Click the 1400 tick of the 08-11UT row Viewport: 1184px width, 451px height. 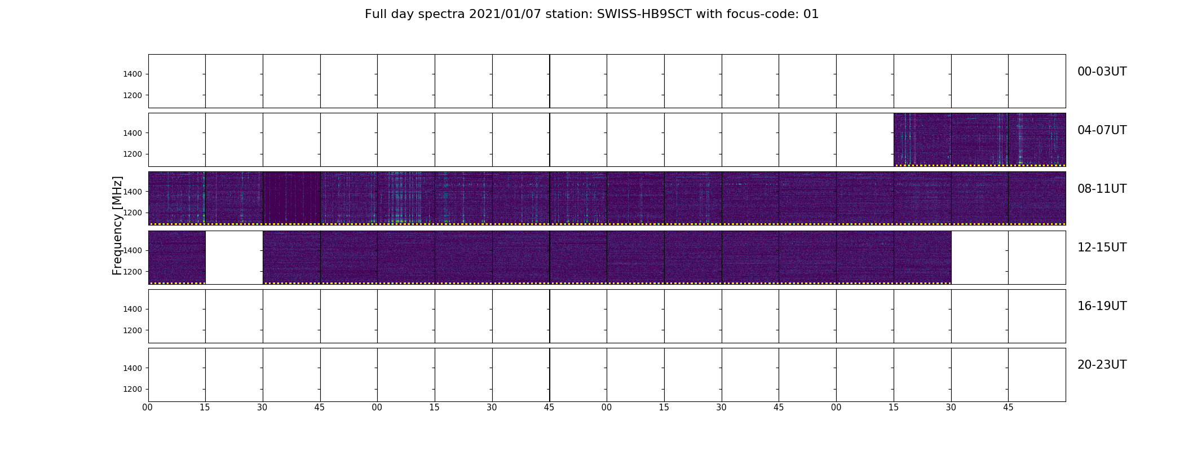tap(133, 192)
